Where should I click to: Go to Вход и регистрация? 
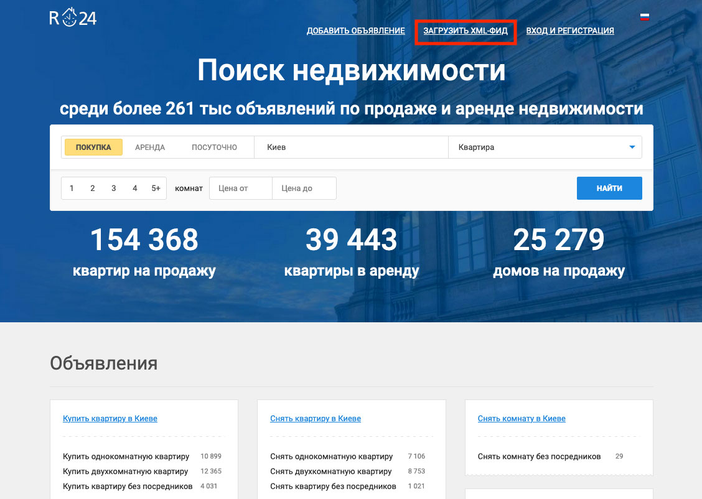(x=570, y=30)
